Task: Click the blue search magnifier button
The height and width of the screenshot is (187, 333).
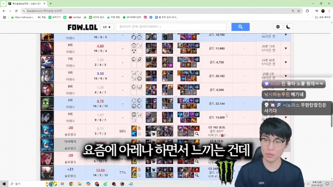Action: tap(240, 26)
